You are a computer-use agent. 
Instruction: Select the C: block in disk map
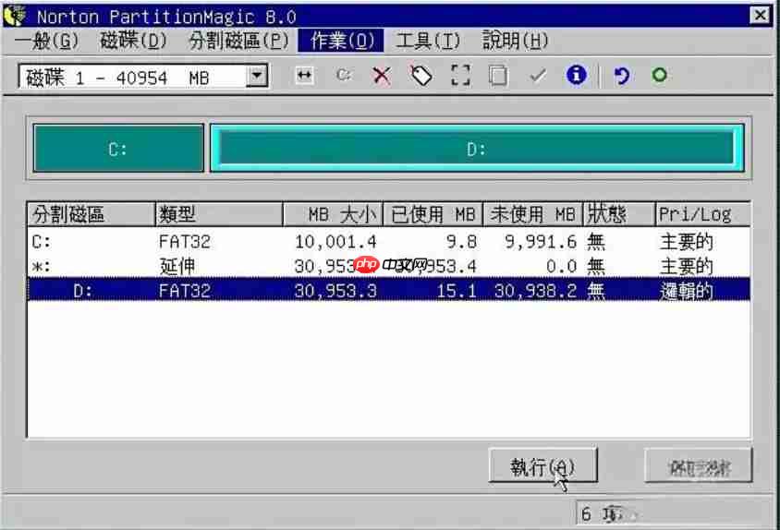coord(118,148)
